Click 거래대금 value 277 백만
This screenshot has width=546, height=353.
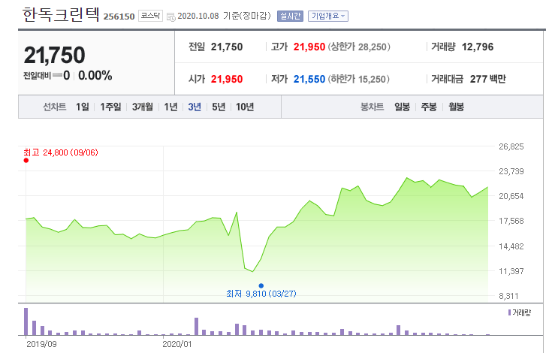click(x=488, y=79)
